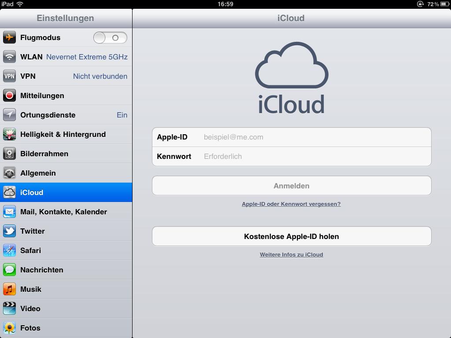Image resolution: width=451 pixels, height=338 pixels.
Task: Tap the Nachrichten speech bubble icon
Action: click(10, 270)
